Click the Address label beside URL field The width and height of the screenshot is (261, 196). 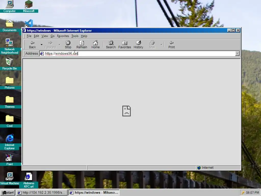tap(32, 54)
